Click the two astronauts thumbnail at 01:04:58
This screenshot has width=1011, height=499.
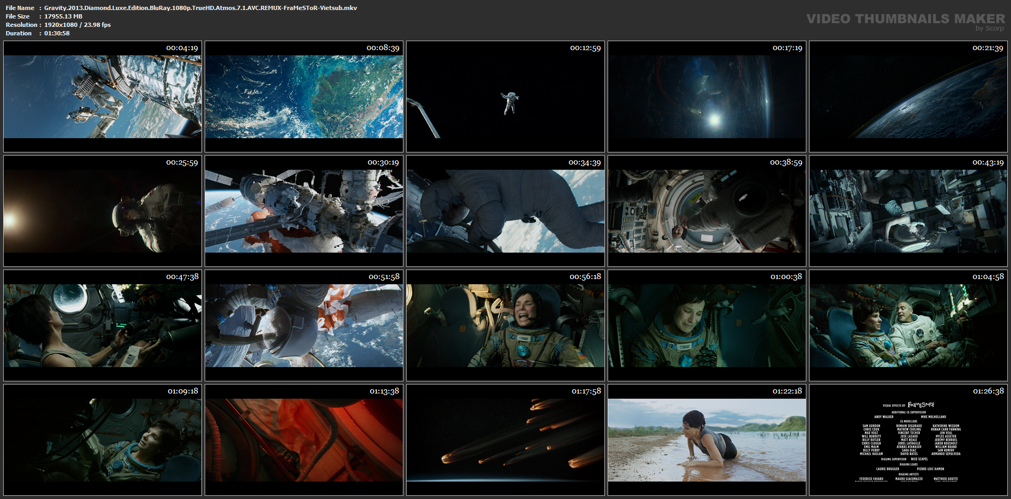click(x=908, y=325)
